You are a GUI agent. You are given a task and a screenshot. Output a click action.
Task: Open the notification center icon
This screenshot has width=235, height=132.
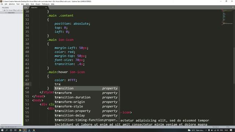[231, 130]
